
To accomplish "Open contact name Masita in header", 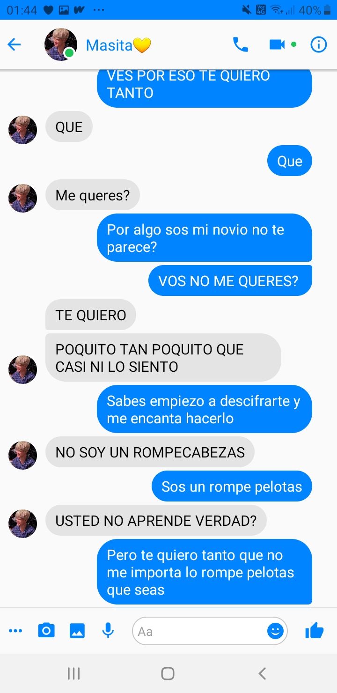I will (x=119, y=45).
